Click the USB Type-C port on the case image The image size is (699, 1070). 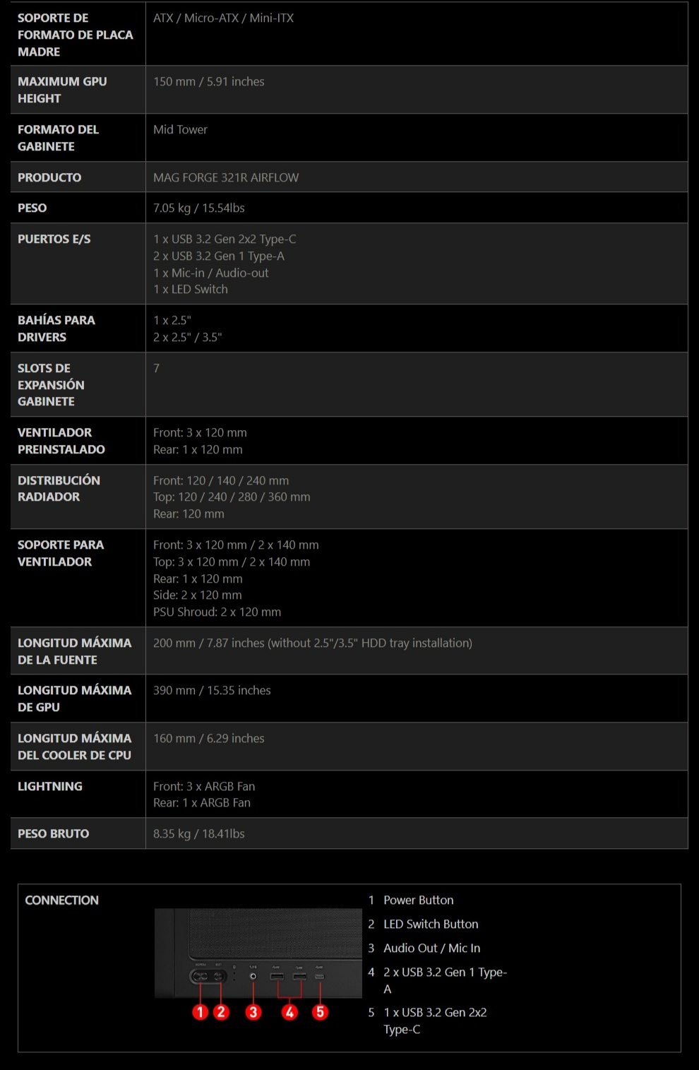(x=320, y=976)
